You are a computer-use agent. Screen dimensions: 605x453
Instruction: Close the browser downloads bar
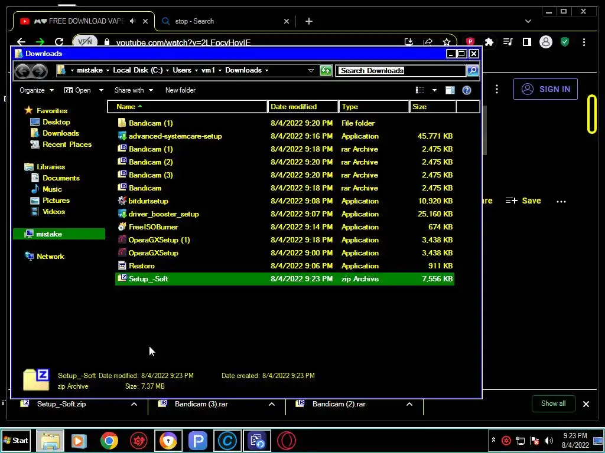pos(586,404)
